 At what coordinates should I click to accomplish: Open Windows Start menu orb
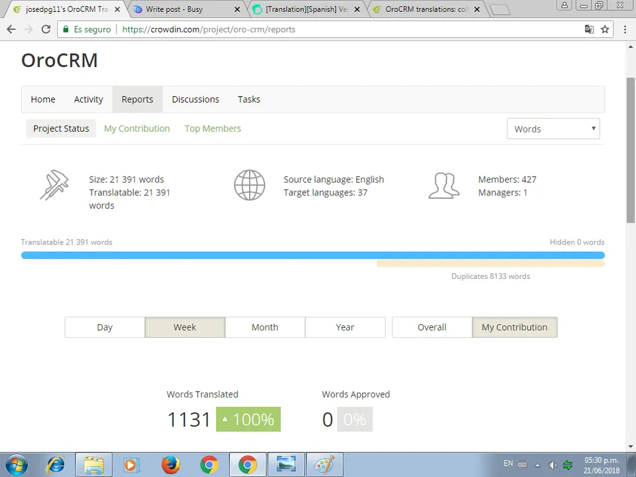17,464
